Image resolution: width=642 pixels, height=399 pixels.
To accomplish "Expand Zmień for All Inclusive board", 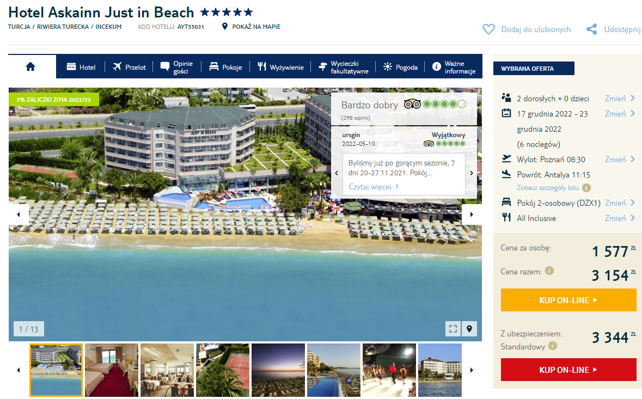I will coord(620,218).
